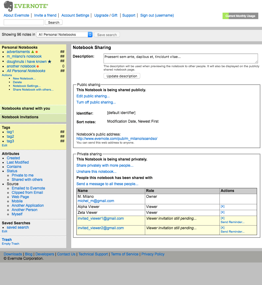The height and width of the screenshot is (285, 262).
Task: Open Notebook Settings...
Action: pos(27,86)
